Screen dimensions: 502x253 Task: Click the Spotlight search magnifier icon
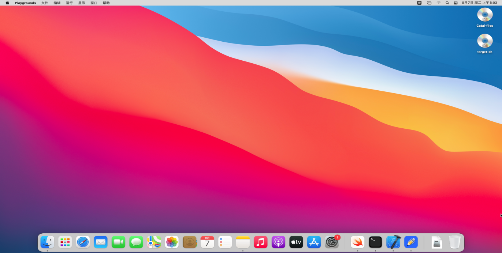447,3
